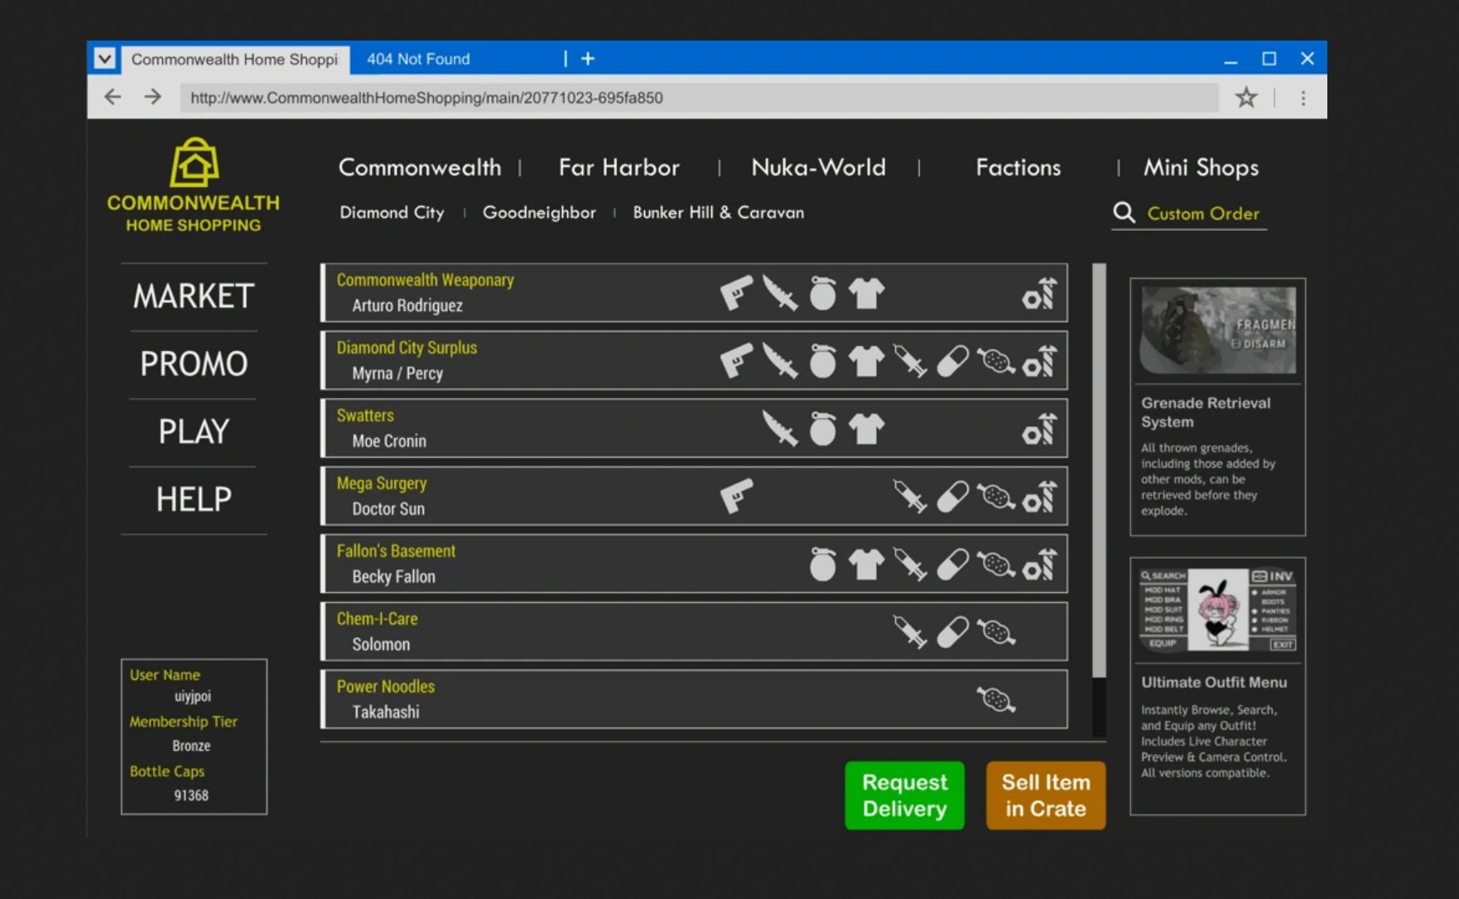This screenshot has width=1459, height=899.
Task: Open the browser tab list dropdown
Action: click(104, 59)
